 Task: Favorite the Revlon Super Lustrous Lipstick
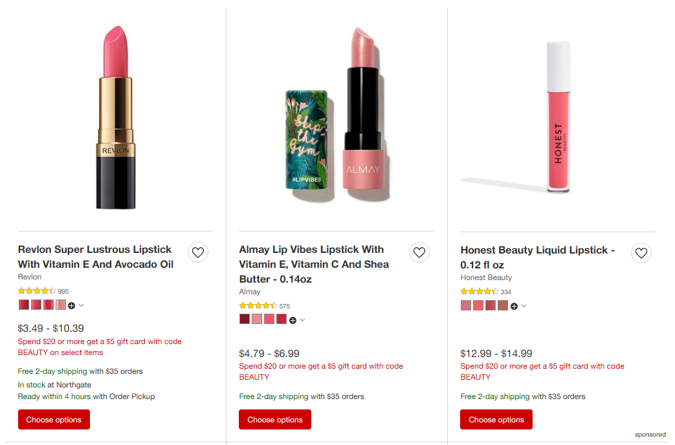[x=198, y=252]
